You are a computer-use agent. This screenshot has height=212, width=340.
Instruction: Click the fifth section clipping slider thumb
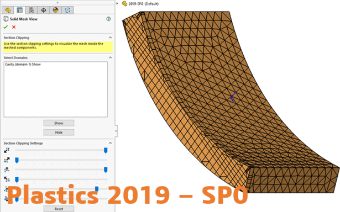coord(97,189)
